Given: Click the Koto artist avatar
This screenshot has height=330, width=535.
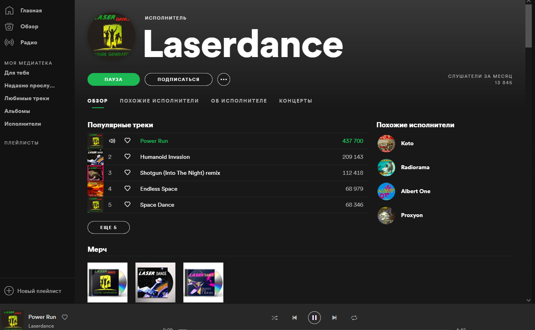Looking at the screenshot, I should point(386,143).
